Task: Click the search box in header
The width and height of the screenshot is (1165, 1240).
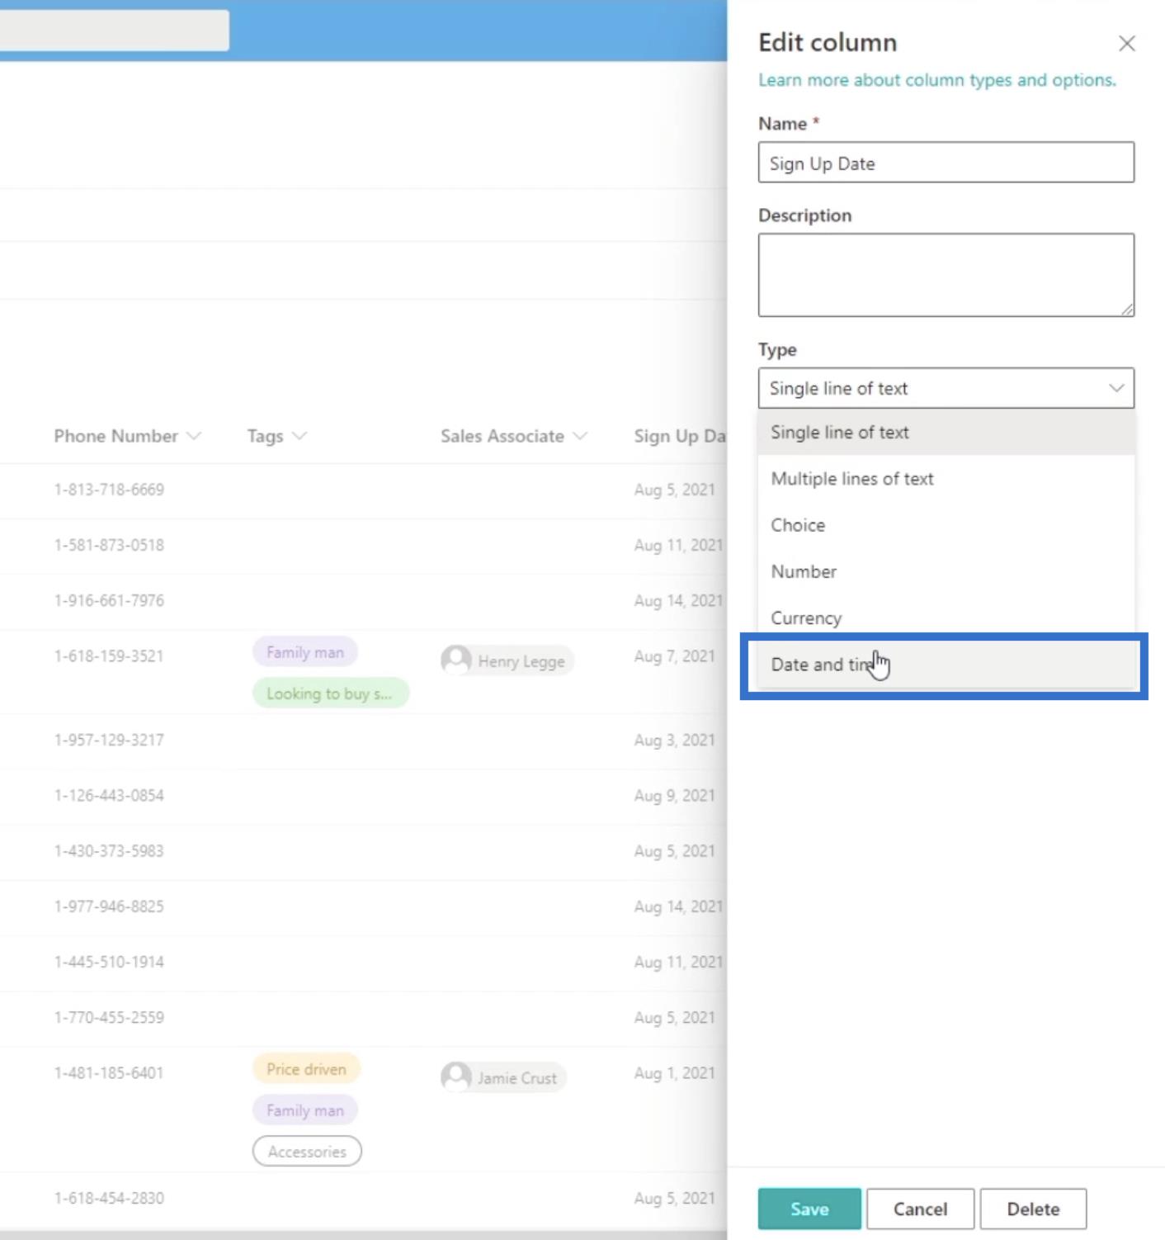Action: (x=115, y=31)
